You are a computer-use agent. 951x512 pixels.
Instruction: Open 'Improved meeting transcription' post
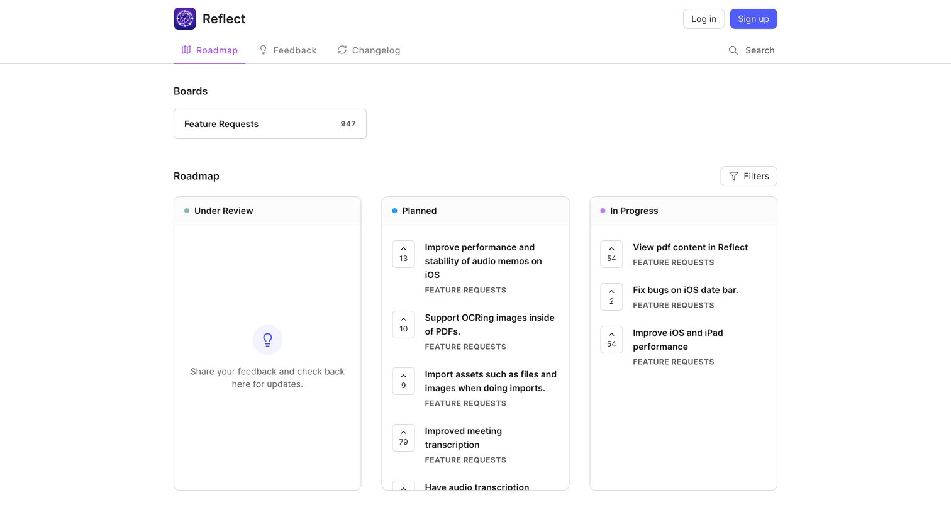coord(464,438)
